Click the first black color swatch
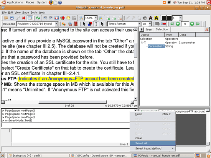 pos(164,18)
